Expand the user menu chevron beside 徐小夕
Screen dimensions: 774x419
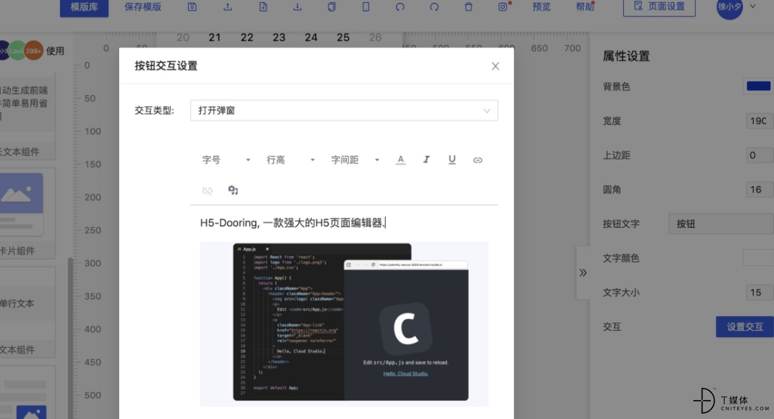pyautogui.click(x=753, y=6)
